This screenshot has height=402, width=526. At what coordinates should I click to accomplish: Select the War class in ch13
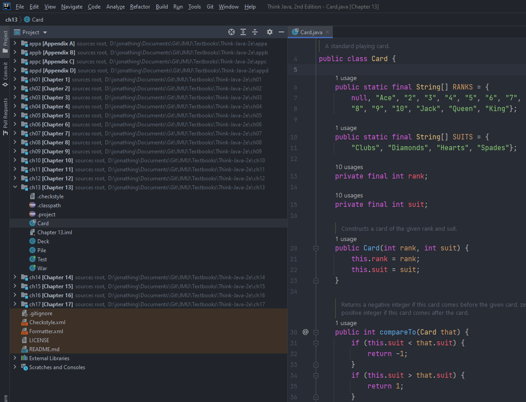point(42,268)
